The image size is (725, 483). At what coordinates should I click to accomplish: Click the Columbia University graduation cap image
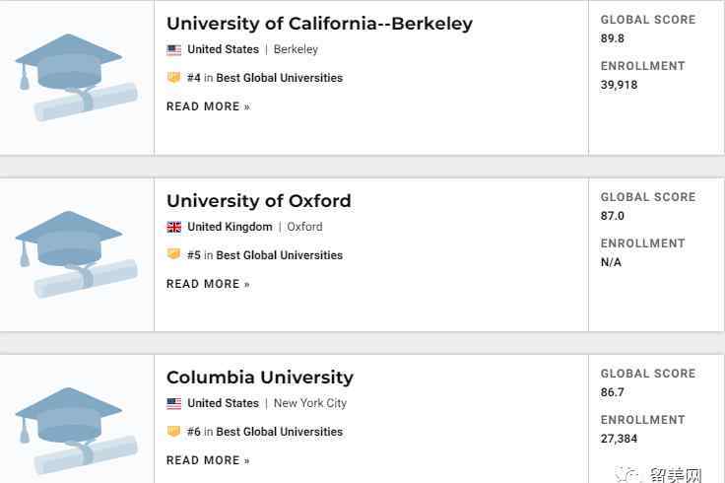pos(76,431)
